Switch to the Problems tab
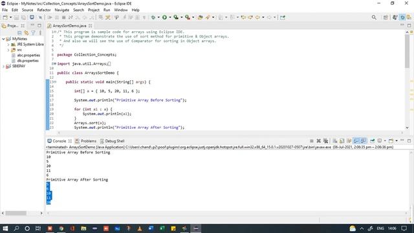 [x=86, y=141]
